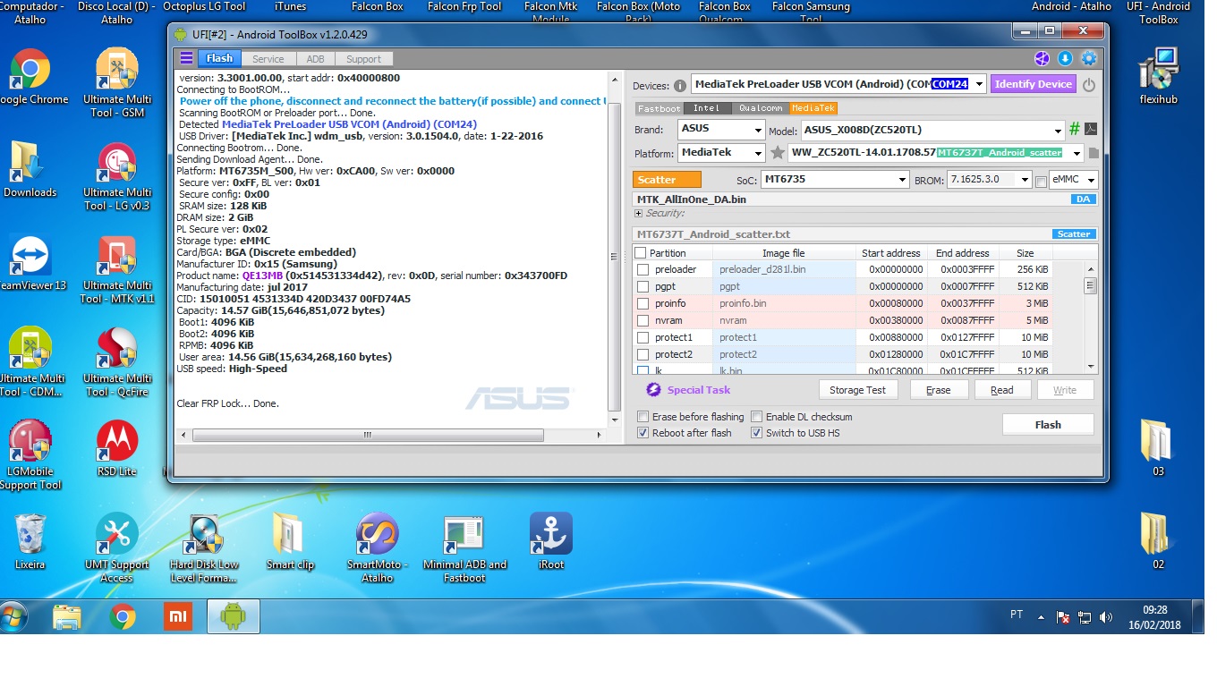Image resolution: width=1217 pixels, height=687 pixels.
Task: Open the Devices COM port dropdown
Action: tap(979, 85)
